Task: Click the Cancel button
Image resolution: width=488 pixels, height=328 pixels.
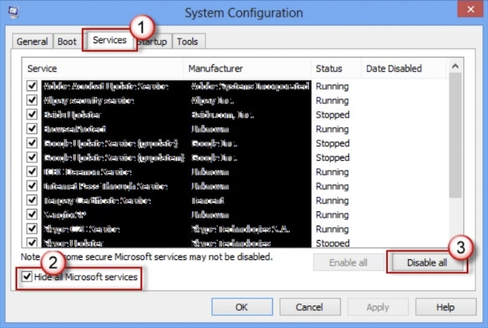Action: (309, 307)
